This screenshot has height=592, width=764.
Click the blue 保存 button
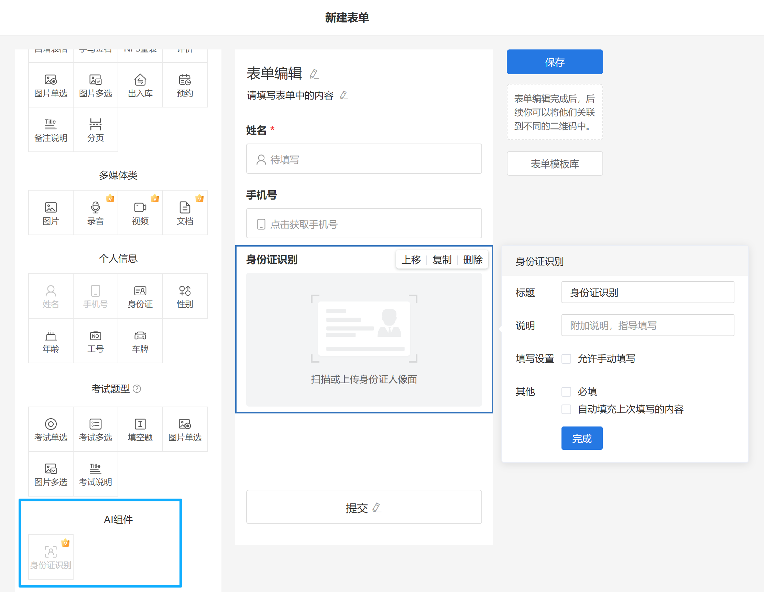(x=555, y=62)
